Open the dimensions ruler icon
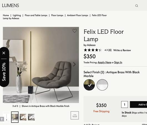Screen dimensions: 147x125 click(x=75, y=115)
